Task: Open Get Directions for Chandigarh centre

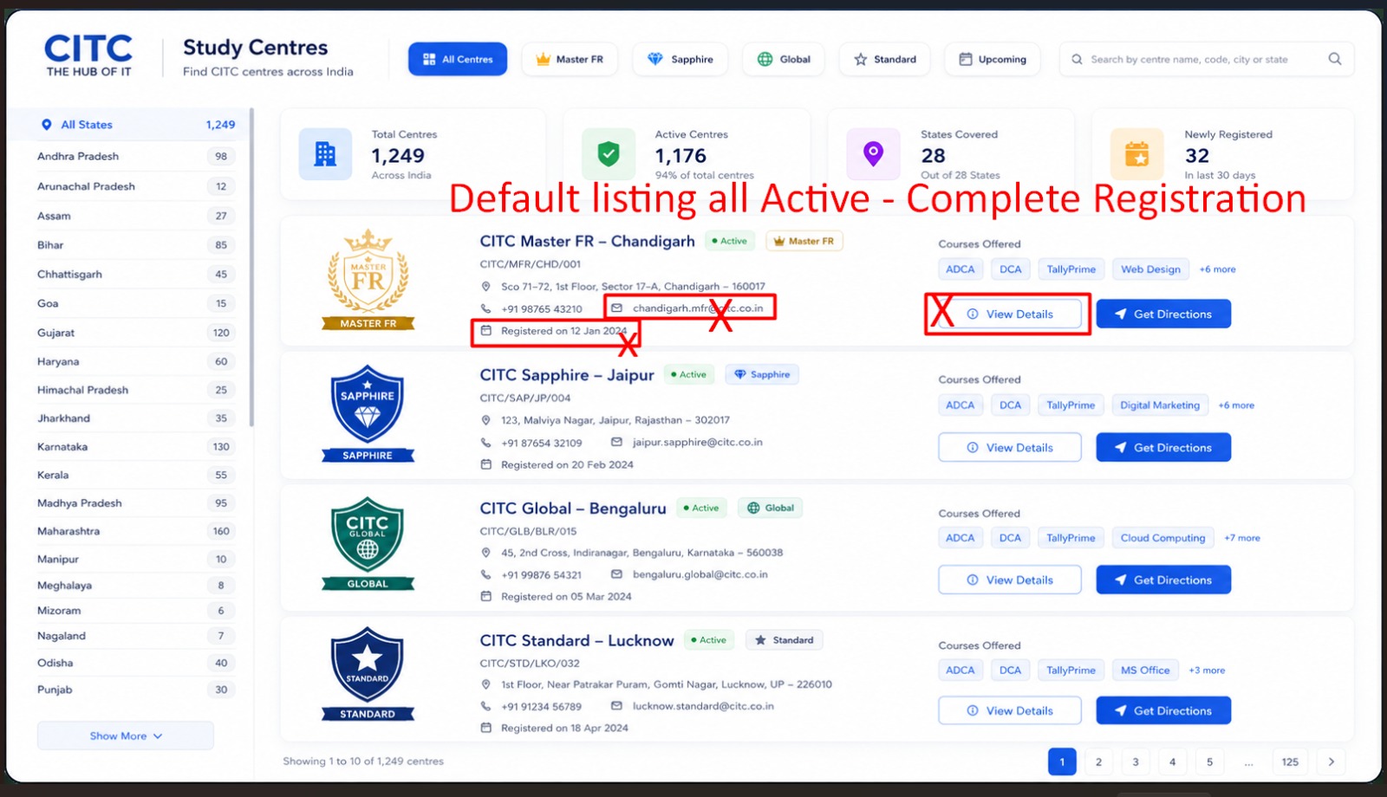Action: (x=1163, y=314)
